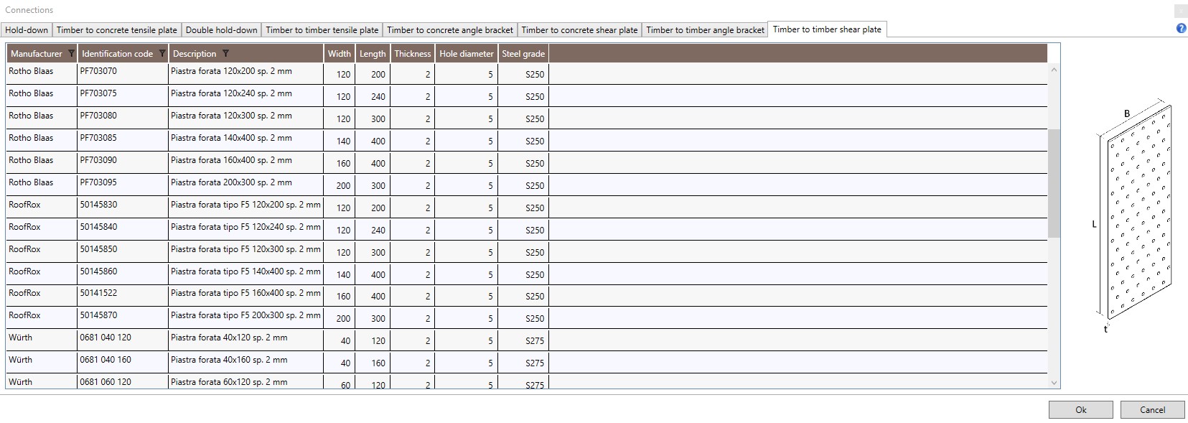Select the row with code PF703075
Screen dimensions: 1188x423
tap(526, 96)
